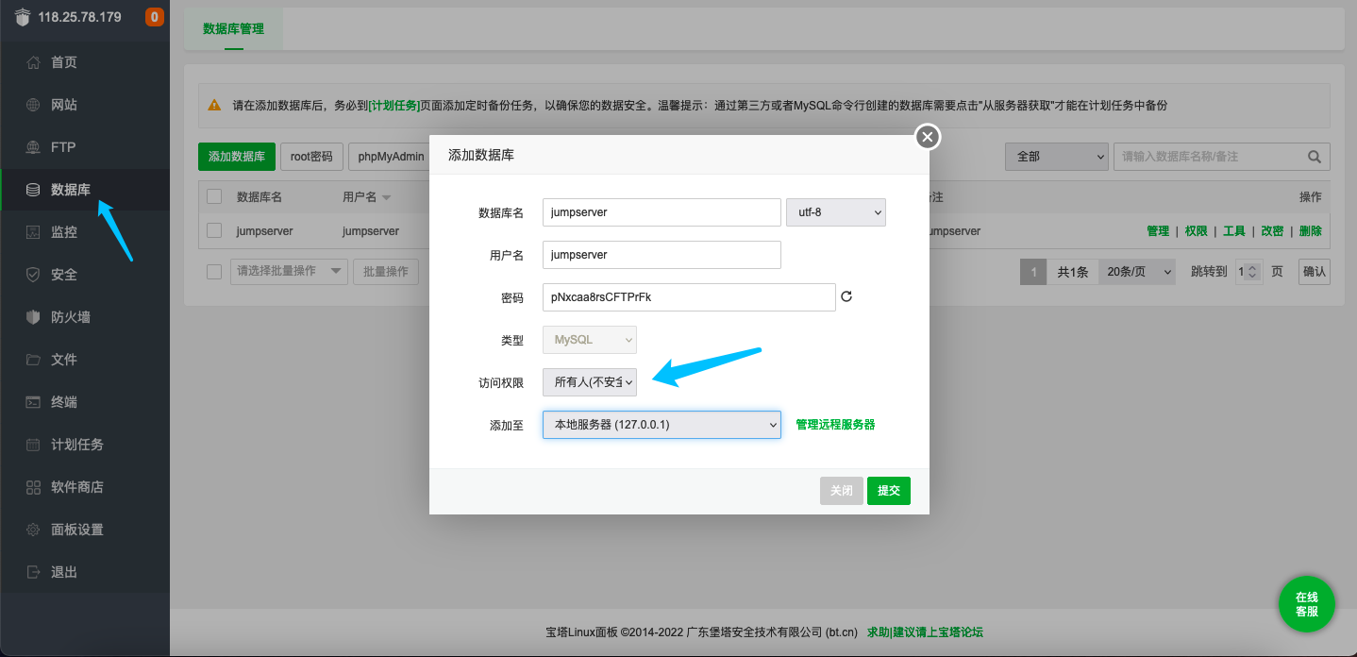The width and height of the screenshot is (1357, 657).
Task: Select the 数据库管理 tab
Action: 233,28
